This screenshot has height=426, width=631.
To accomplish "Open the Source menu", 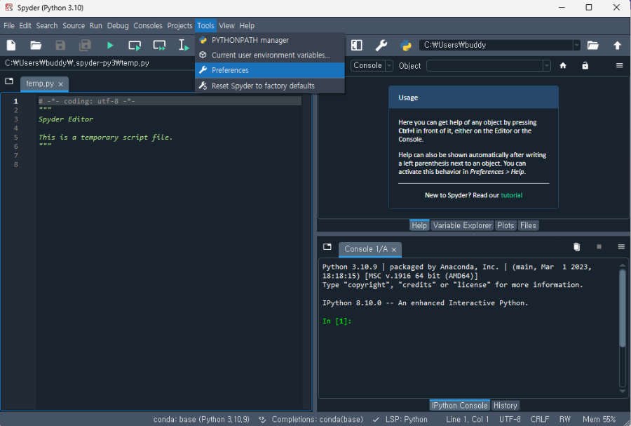I will click(x=74, y=26).
